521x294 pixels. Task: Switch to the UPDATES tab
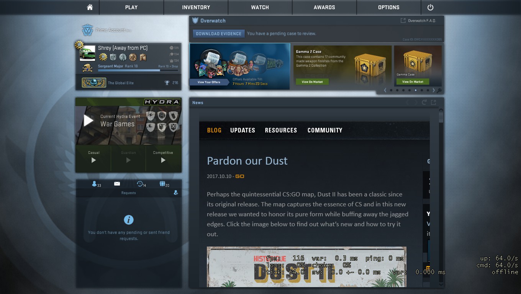pos(242,130)
